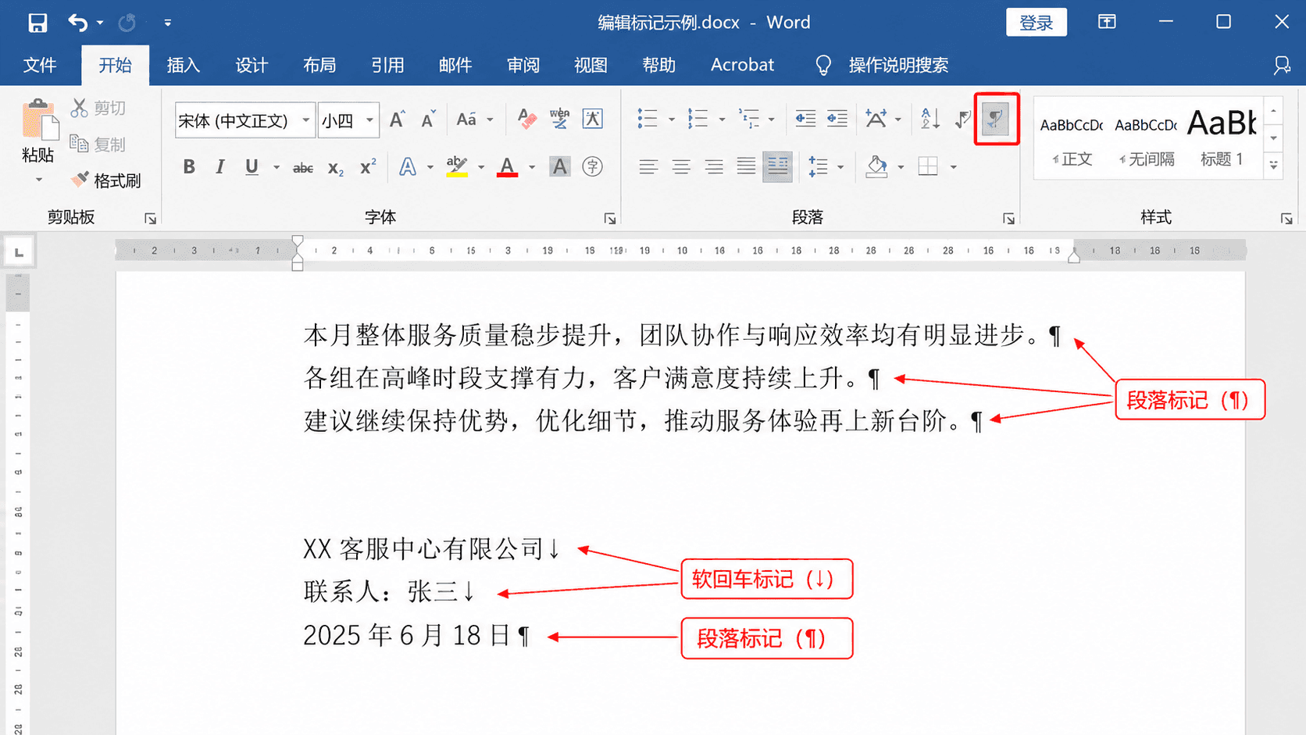Open the line spacing options

(819, 166)
